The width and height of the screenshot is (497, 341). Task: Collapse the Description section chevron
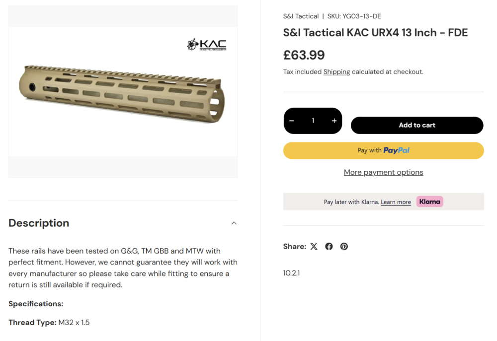pos(234,223)
